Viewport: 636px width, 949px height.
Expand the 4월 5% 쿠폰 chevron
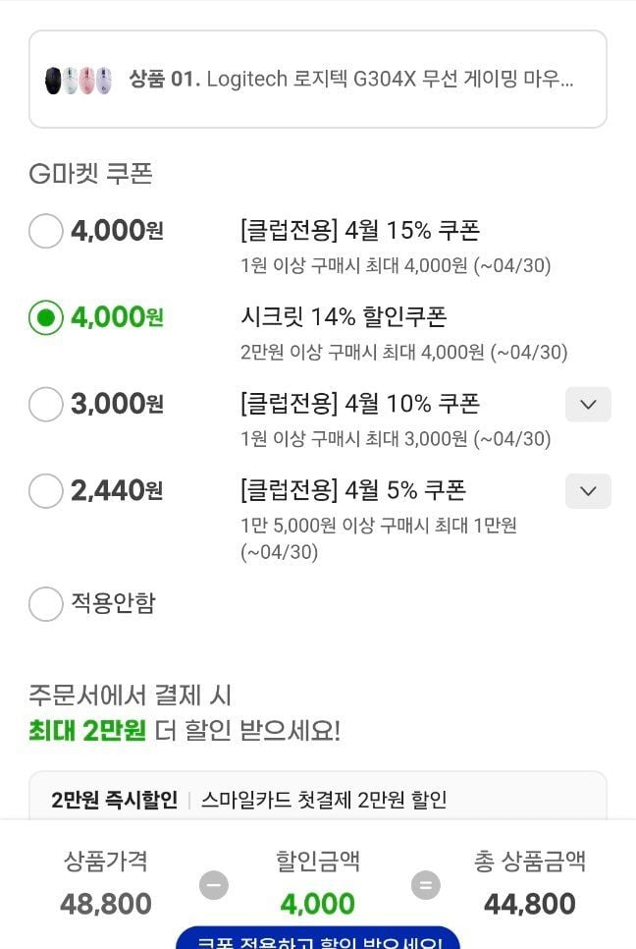tap(588, 490)
